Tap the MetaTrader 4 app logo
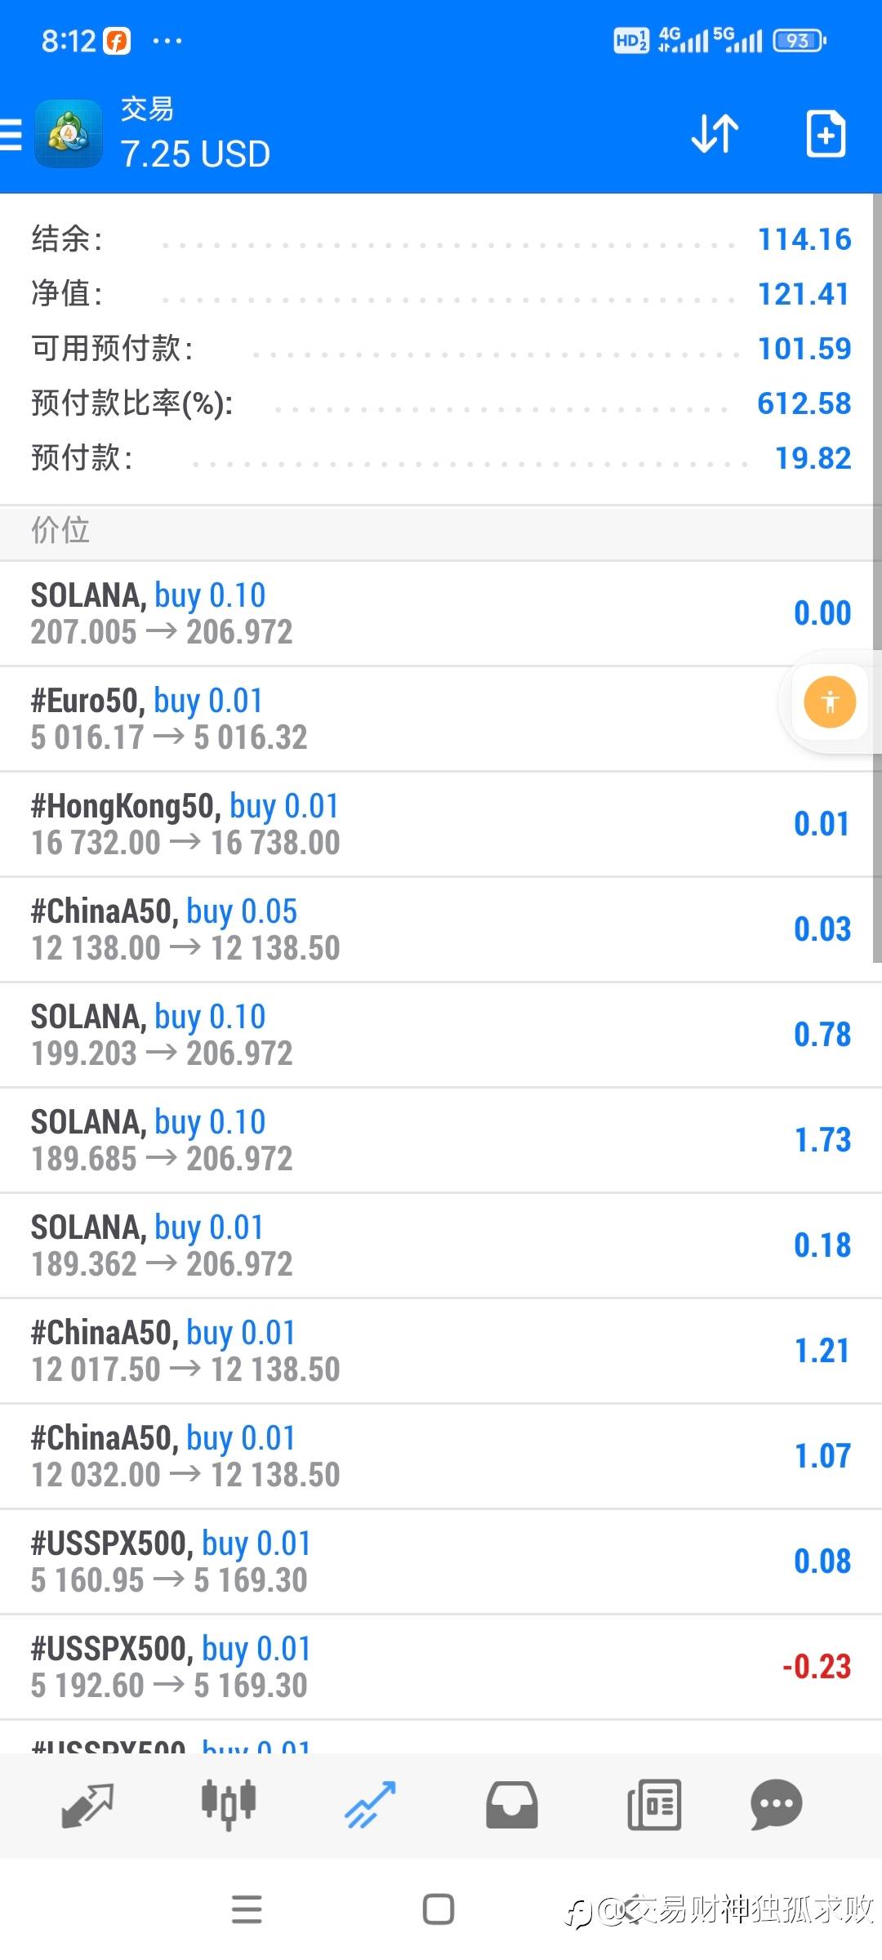Viewport: 882px width, 1960px height. 69,134
